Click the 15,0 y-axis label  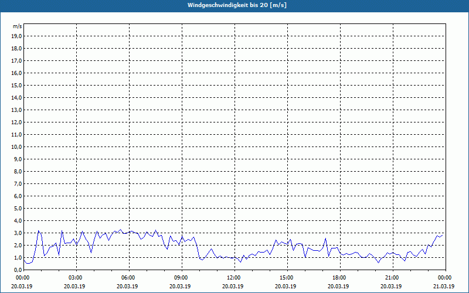(x=17, y=85)
